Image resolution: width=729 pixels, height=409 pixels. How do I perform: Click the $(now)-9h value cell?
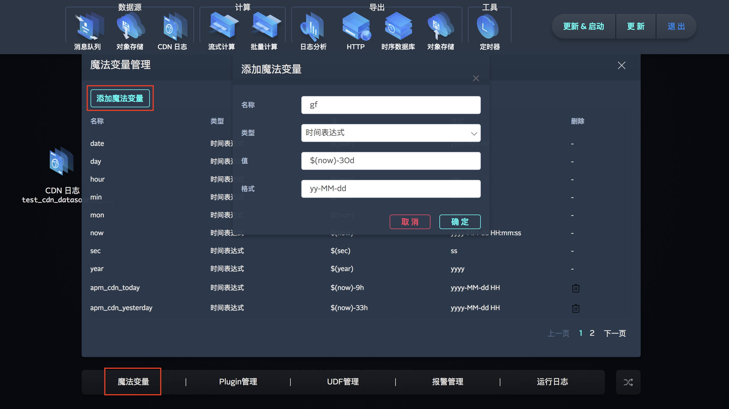(x=347, y=287)
